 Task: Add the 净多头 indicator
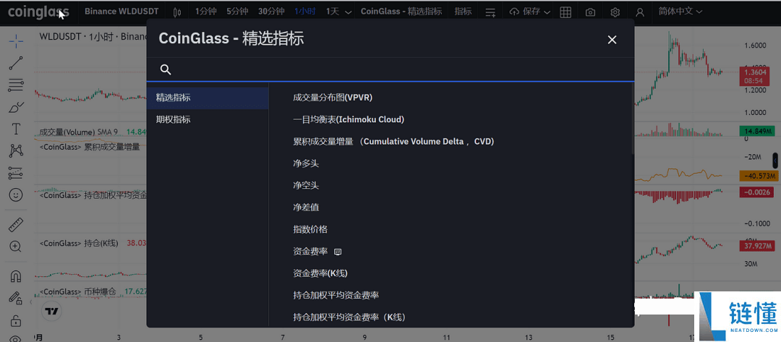306,163
